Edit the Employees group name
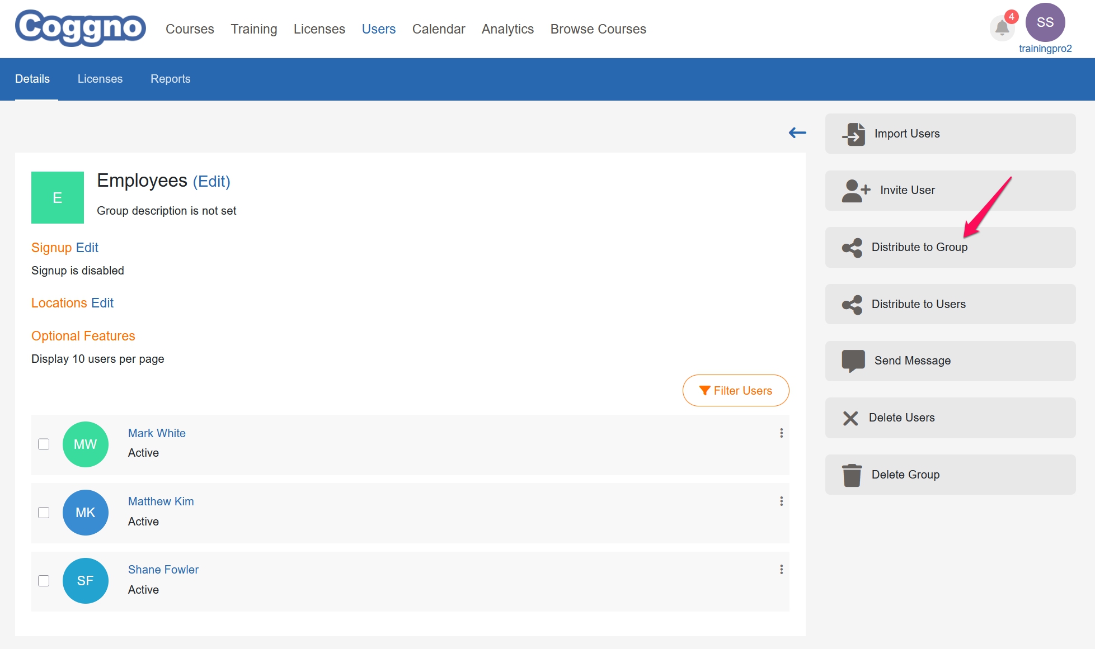The height and width of the screenshot is (649, 1095). [x=212, y=181]
